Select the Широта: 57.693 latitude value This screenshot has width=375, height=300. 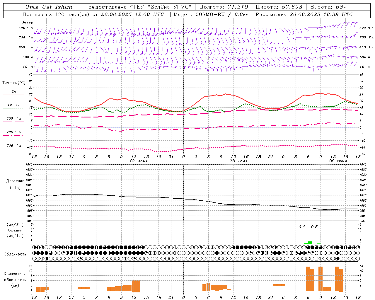(279, 7)
